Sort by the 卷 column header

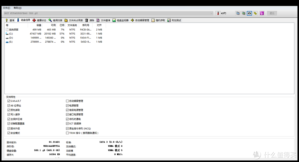(16, 25)
